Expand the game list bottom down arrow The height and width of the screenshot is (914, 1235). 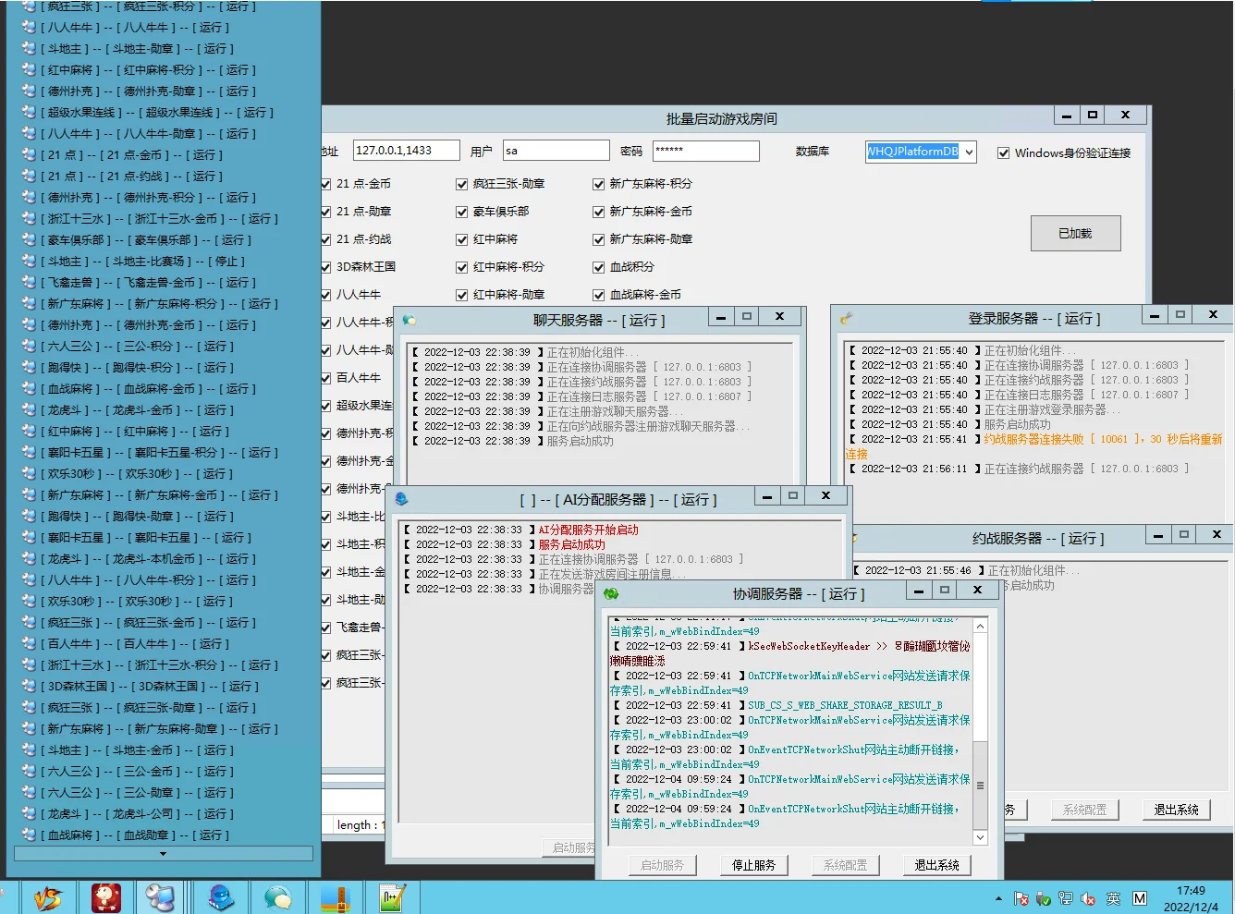(164, 854)
